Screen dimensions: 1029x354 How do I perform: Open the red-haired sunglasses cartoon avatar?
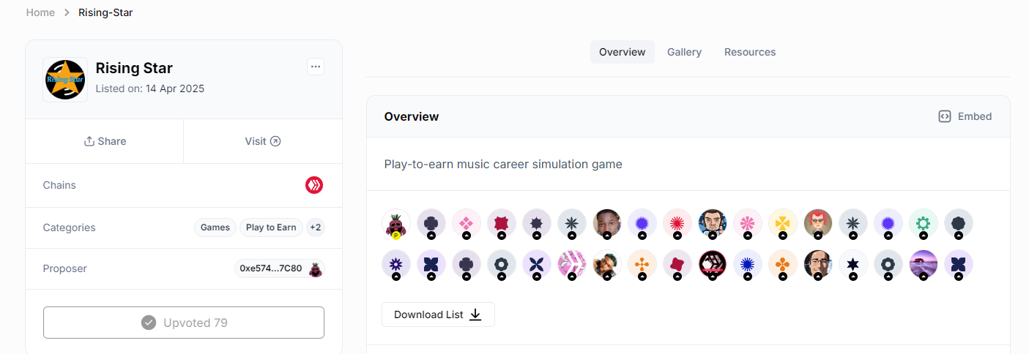pyautogui.click(x=818, y=223)
